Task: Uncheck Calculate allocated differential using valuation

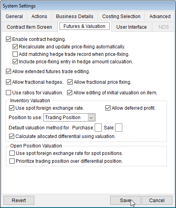Action: pos(11,136)
